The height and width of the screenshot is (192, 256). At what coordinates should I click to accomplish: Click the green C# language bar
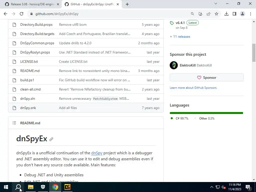pyautogui.click(x=206, y=113)
